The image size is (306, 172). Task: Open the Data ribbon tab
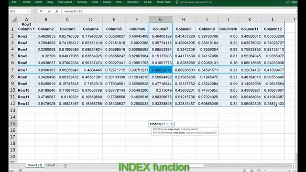click(x=95, y=2)
